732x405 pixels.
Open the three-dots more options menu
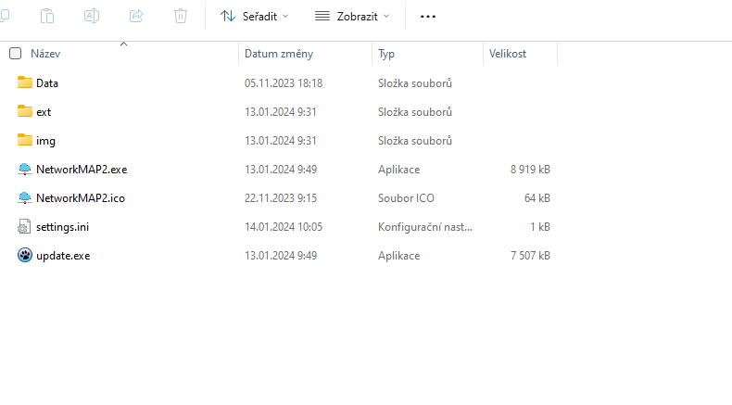point(427,17)
